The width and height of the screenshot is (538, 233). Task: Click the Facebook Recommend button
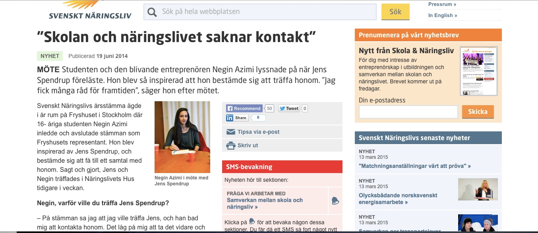point(244,108)
